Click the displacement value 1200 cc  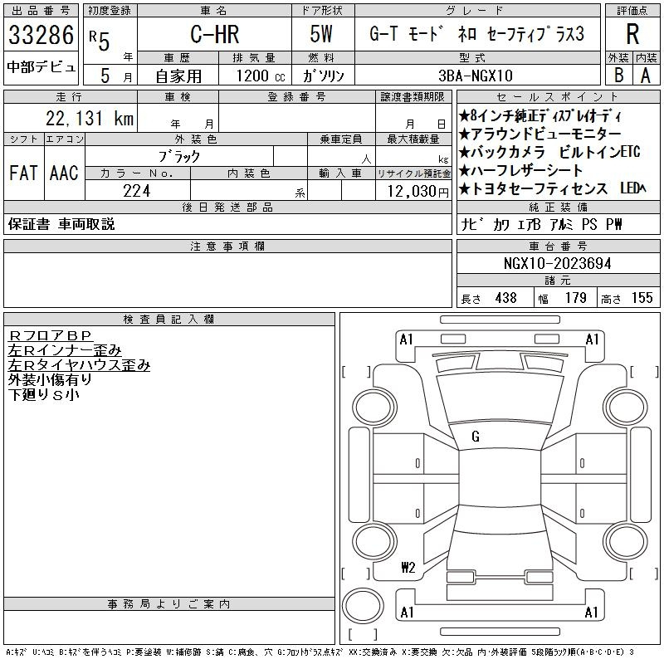pos(261,76)
